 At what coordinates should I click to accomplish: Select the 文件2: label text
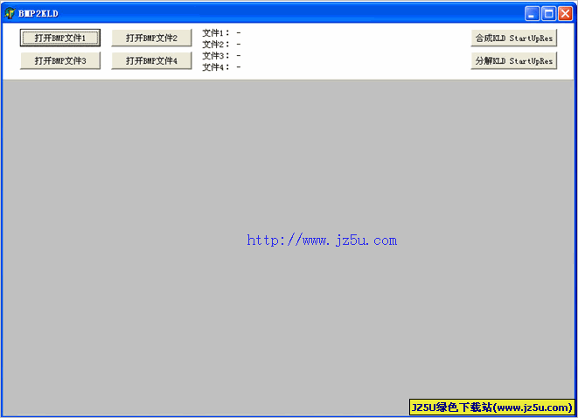[216, 45]
